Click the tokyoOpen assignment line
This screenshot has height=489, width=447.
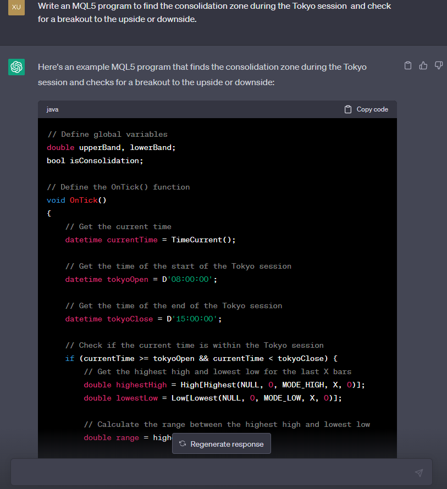pos(141,280)
